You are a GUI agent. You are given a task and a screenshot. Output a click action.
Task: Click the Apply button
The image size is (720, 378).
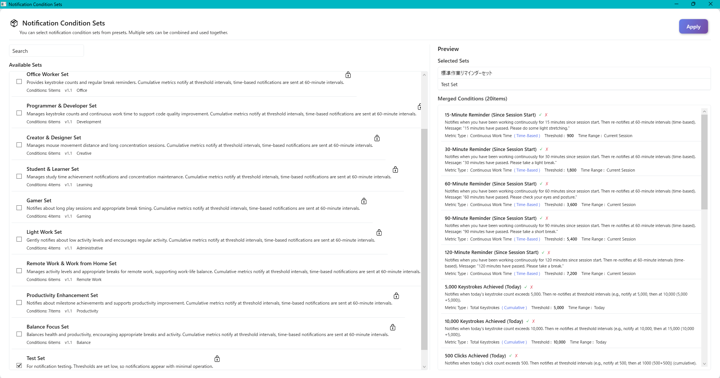(693, 26)
